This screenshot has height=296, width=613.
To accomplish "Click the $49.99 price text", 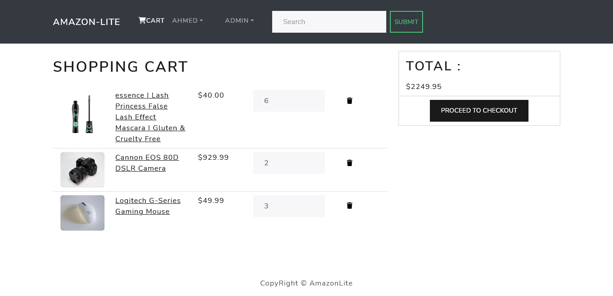I will click(x=211, y=201).
